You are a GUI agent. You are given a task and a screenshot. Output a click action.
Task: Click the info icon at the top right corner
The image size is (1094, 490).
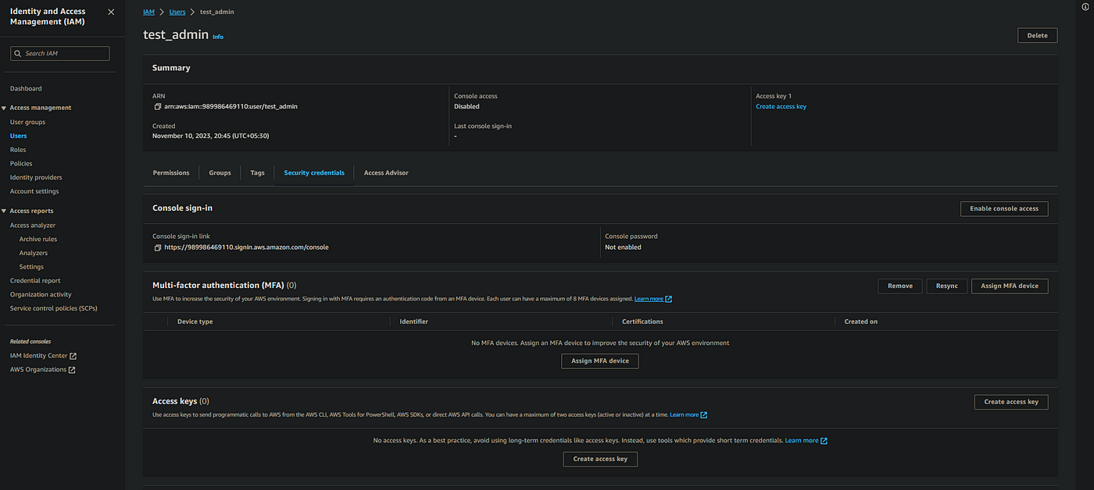coord(1085,6)
